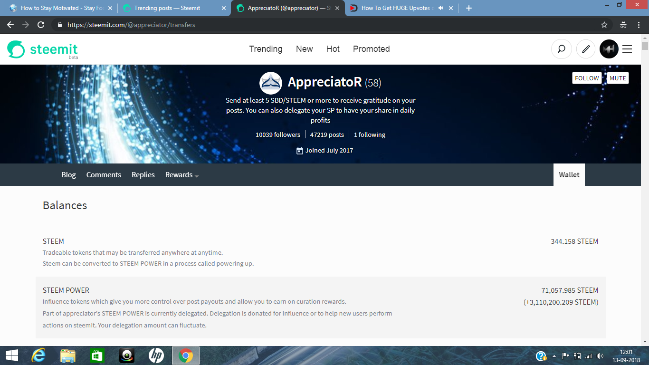Open the search magnifier icon

click(561, 49)
